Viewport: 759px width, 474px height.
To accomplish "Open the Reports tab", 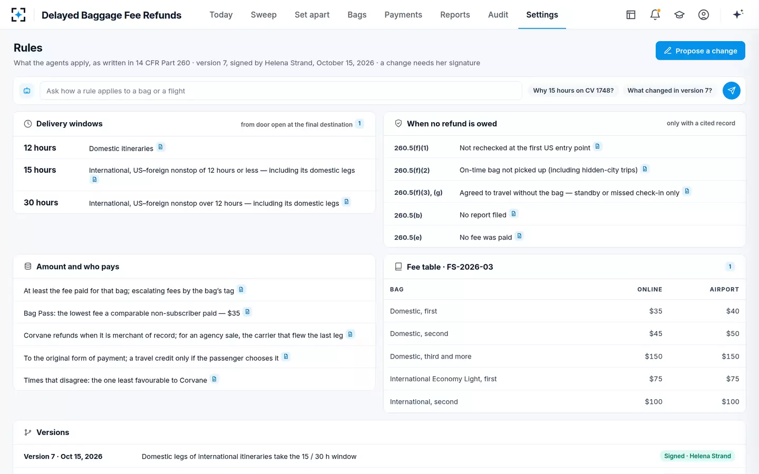I will pyautogui.click(x=455, y=15).
